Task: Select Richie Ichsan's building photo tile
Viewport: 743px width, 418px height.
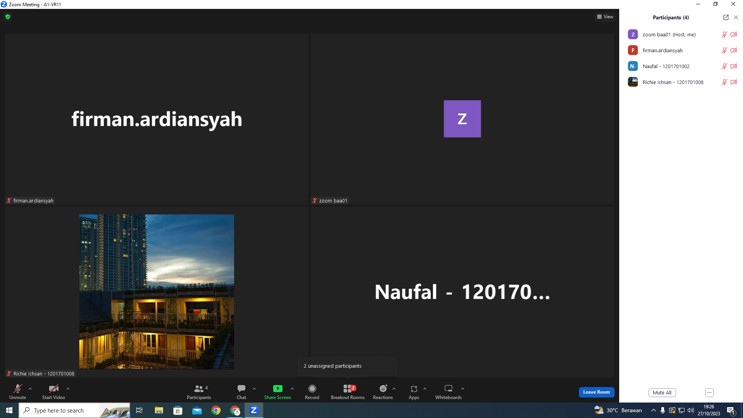Action: tap(157, 291)
